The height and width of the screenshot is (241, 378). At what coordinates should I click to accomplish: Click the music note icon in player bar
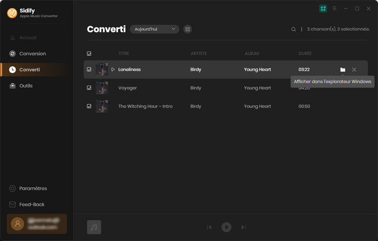coord(94,227)
